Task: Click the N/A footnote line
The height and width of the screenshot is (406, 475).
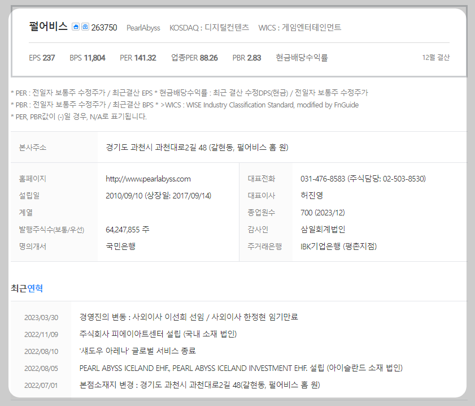Action: pyautogui.click(x=79, y=116)
